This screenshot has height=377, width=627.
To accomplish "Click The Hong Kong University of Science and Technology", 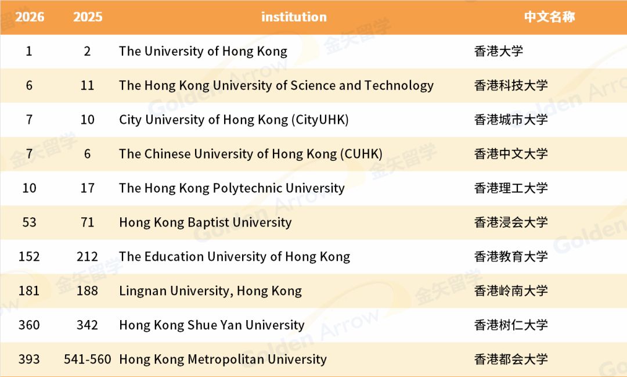I will pos(276,85).
